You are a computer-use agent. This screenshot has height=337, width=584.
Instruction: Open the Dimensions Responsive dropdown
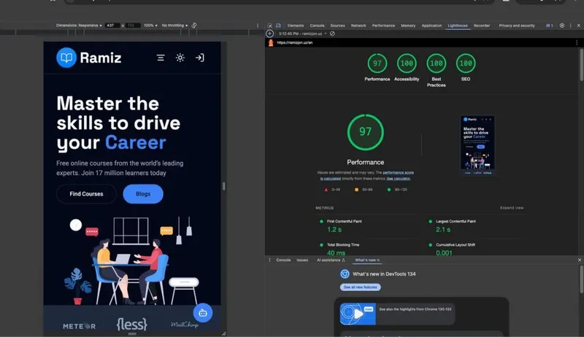point(79,26)
